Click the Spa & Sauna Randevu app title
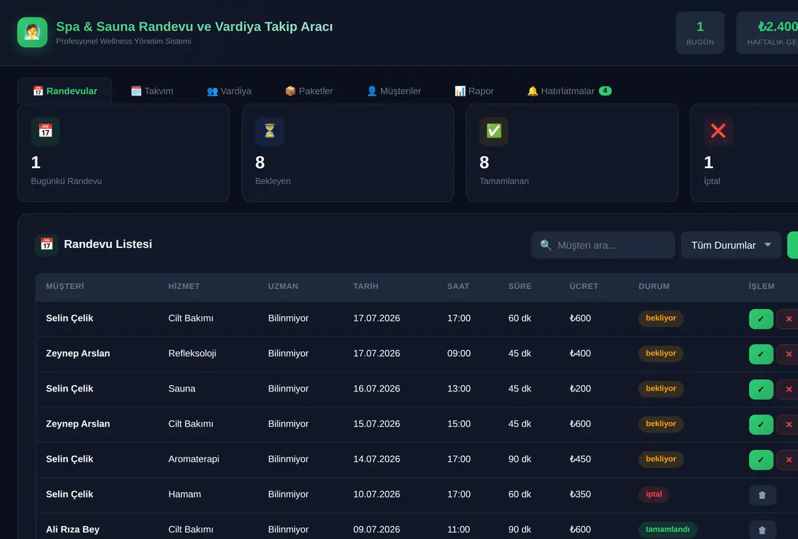This screenshot has height=539, width=798. click(x=194, y=27)
